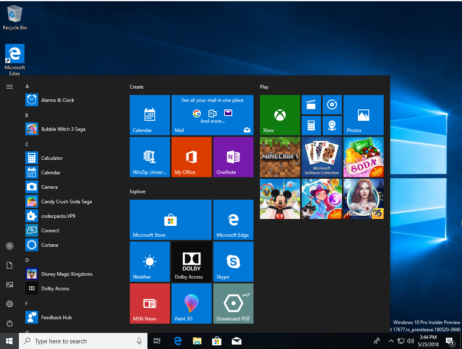Launch WinZip Universal tile
The width and height of the screenshot is (462, 349).
150,157
